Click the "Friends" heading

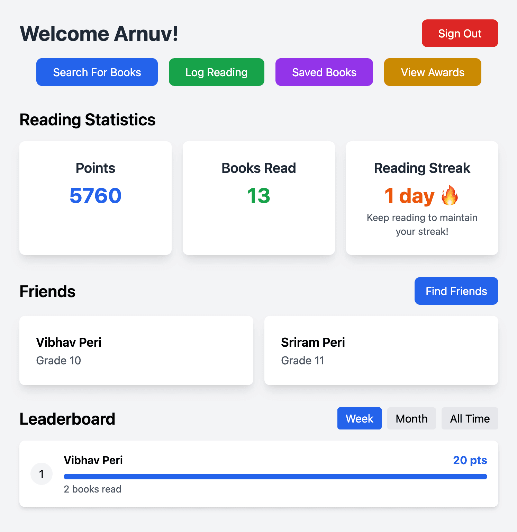(x=47, y=291)
